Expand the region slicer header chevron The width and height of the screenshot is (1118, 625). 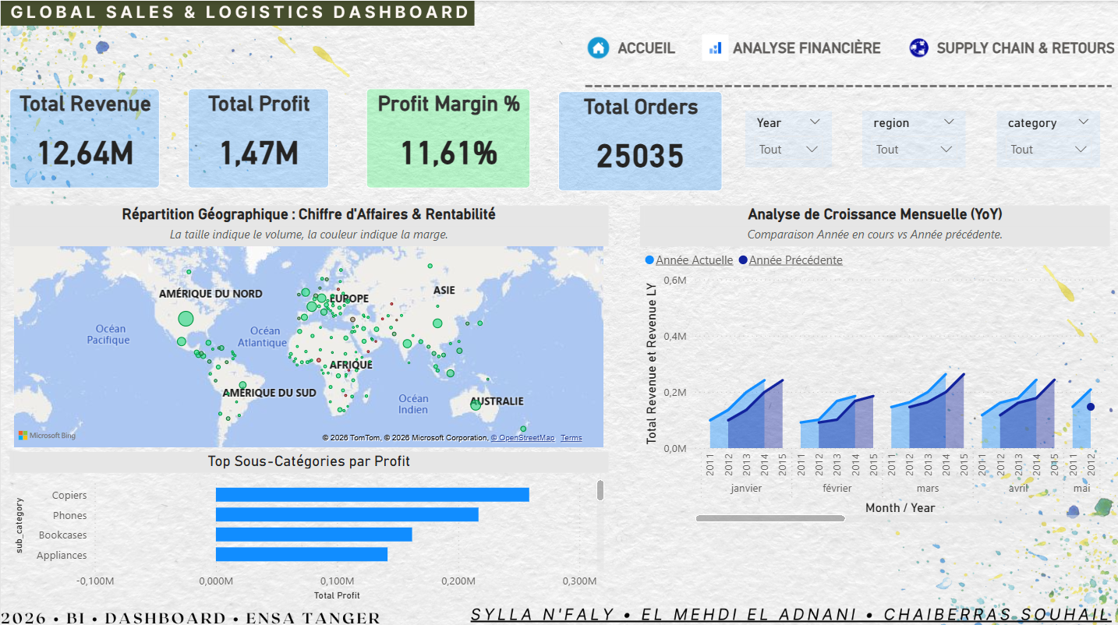(x=949, y=122)
